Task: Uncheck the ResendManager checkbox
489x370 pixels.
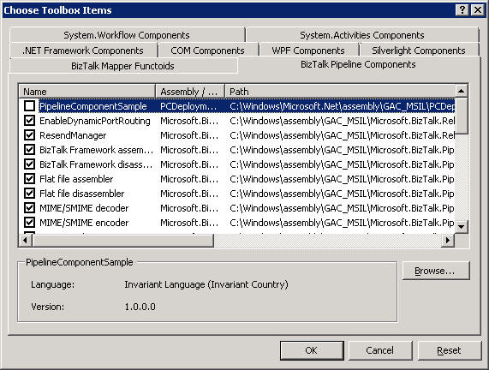Action: click(30, 135)
